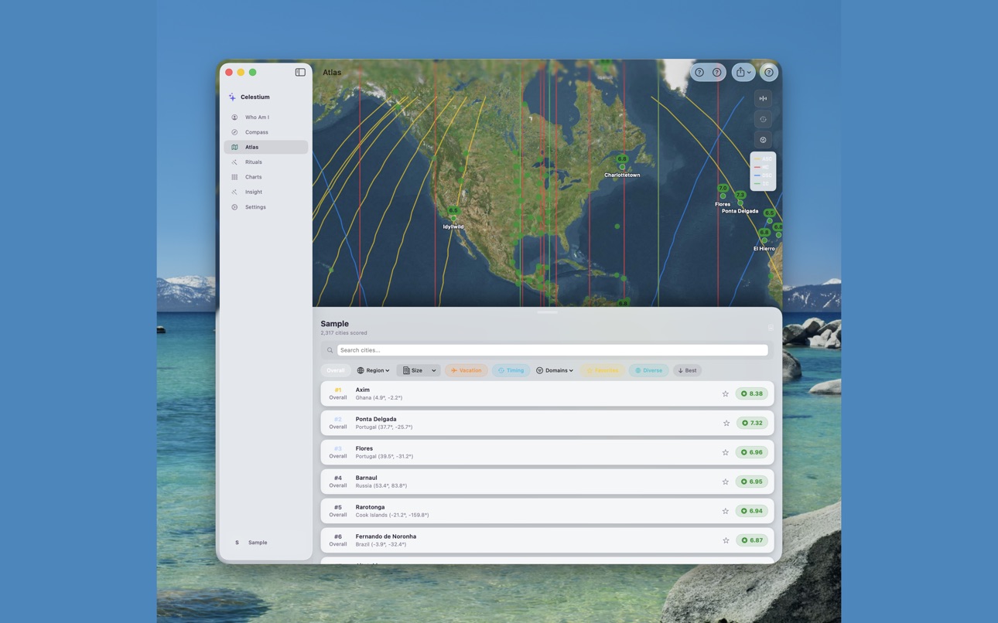998x623 pixels.
Task: Star Fernando de Noronha as favorite
Action: tap(726, 541)
